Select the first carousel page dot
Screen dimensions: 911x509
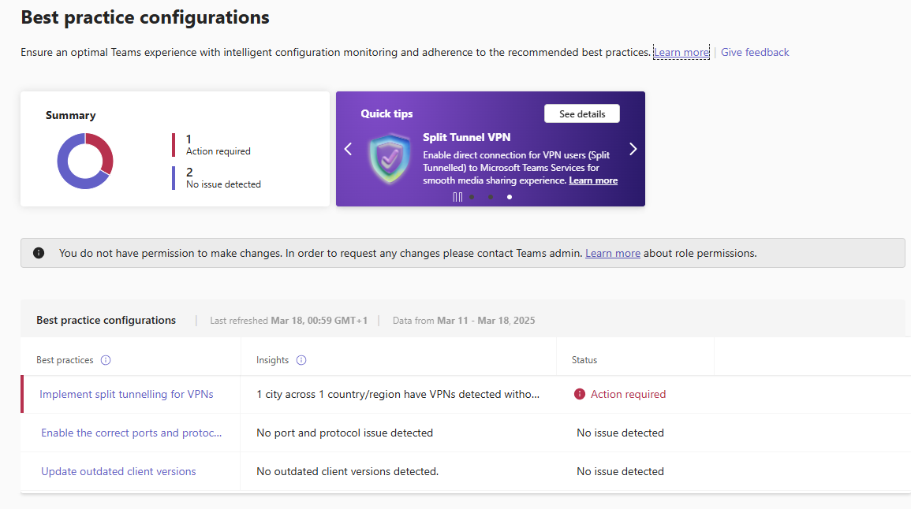pyautogui.click(x=472, y=197)
